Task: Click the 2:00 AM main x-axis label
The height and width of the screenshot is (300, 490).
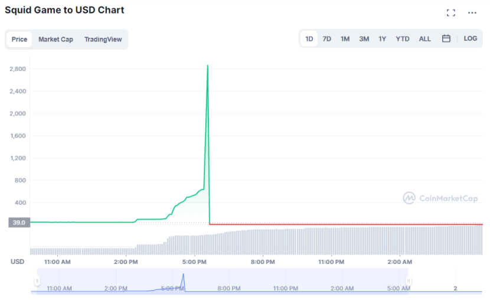Action: (400, 262)
